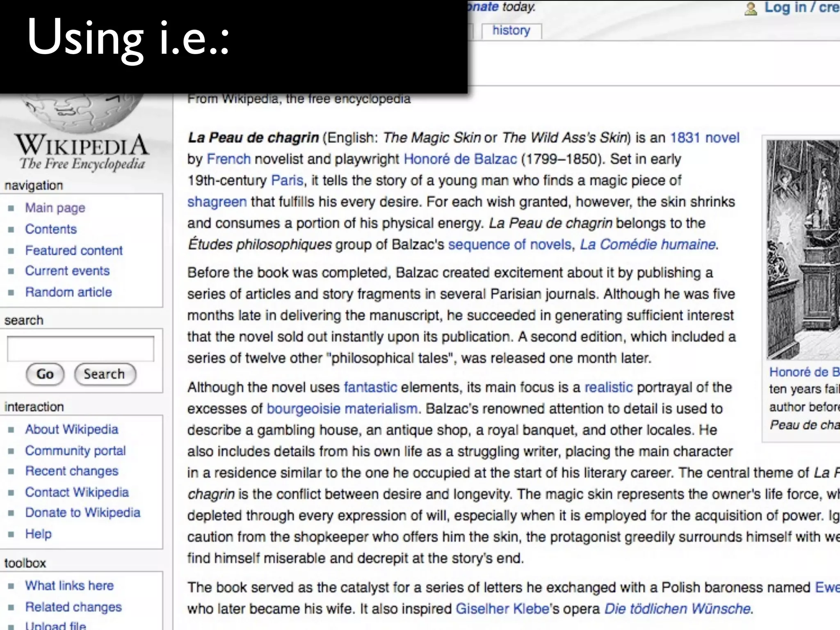Click the user icon beside Log in

click(x=751, y=9)
